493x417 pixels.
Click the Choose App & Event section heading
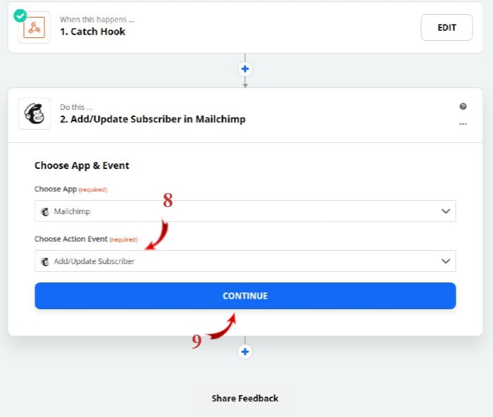[x=82, y=166]
